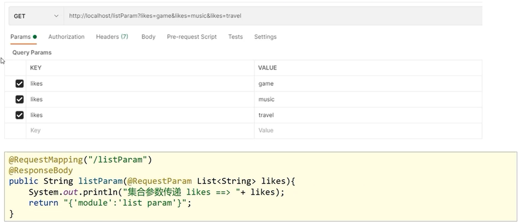Open the Body tab
The image size is (521, 224).
148,37
